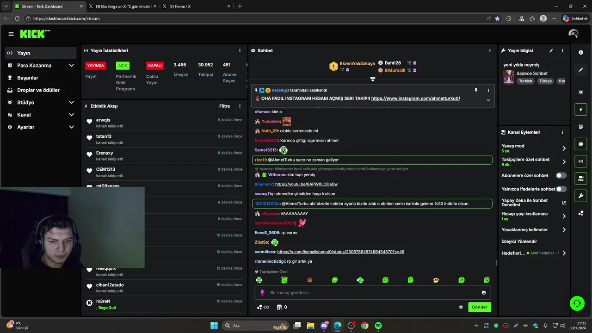The image size is (592, 333).
Task: Open Hesap yaşı kısıtlaması settings arrow
Action: tap(564, 216)
